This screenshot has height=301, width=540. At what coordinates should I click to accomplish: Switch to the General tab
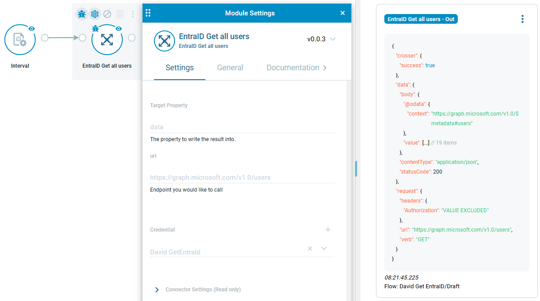point(230,68)
